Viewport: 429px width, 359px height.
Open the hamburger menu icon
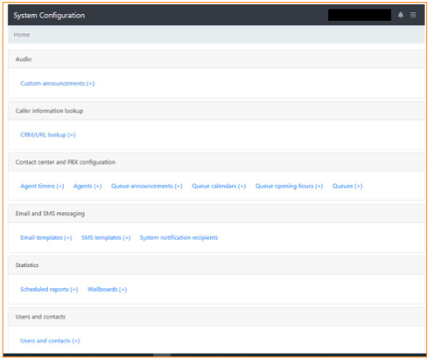click(413, 15)
